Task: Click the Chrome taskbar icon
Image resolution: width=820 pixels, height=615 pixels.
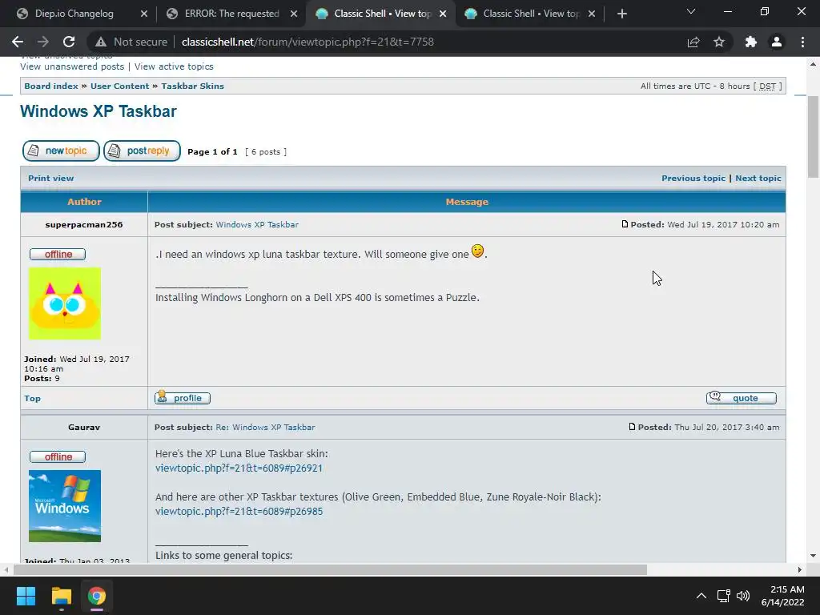Action: click(x=97, y=596)
